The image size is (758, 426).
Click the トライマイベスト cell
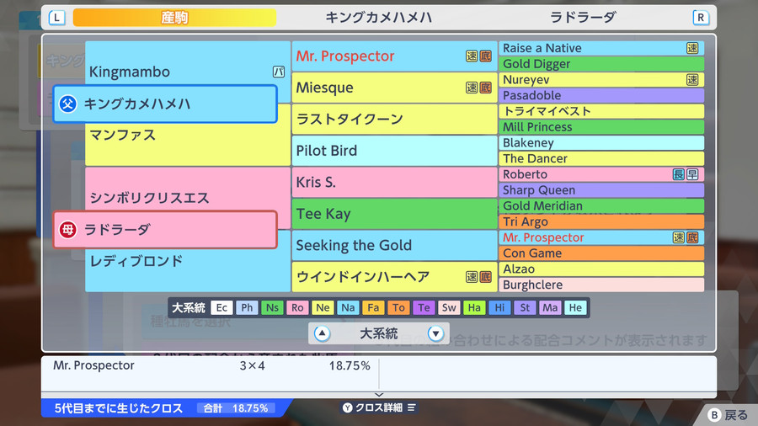click(601, 111)
